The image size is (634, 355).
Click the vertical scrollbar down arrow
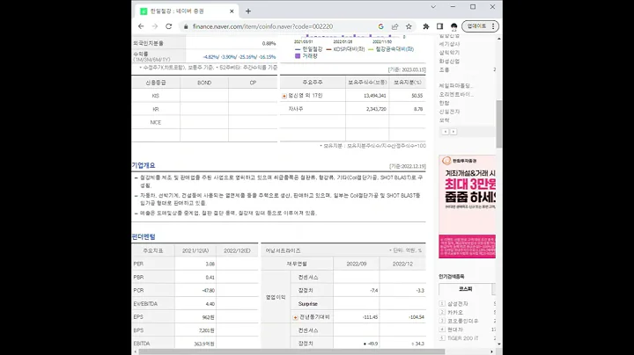click(x=499, y=344)
